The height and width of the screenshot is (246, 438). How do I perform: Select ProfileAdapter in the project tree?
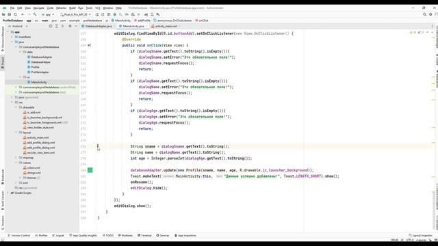click(40, 72)
